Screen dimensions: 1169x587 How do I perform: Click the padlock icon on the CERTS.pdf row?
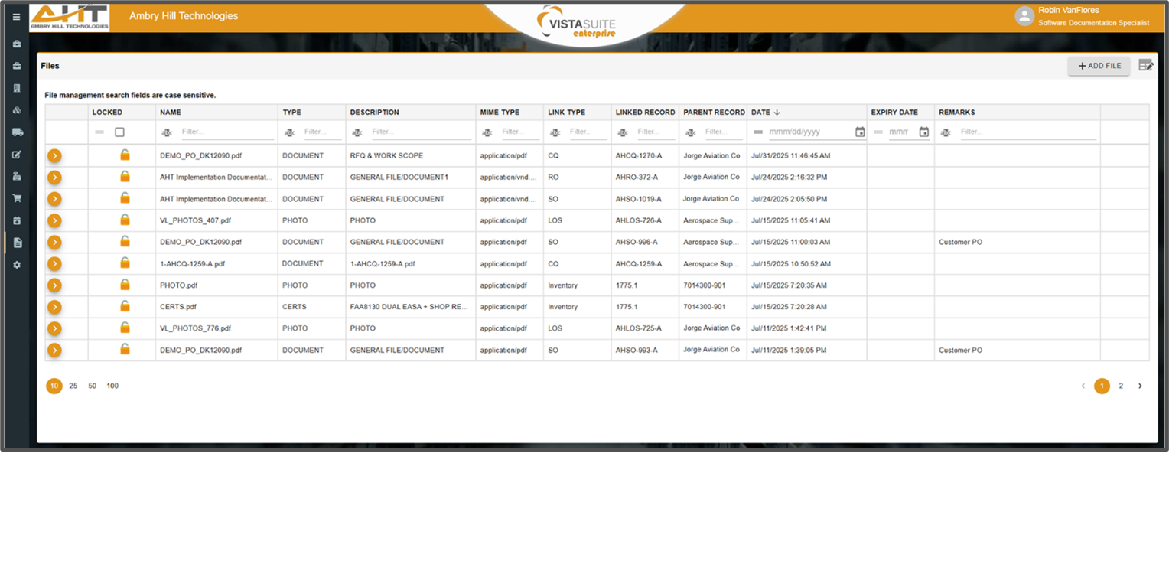(x=125, y=307)
